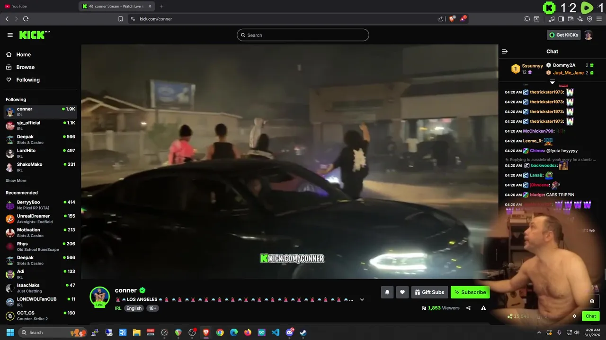Follow conner with the heart button
The image size is (606, 340).
pos(402,292)
